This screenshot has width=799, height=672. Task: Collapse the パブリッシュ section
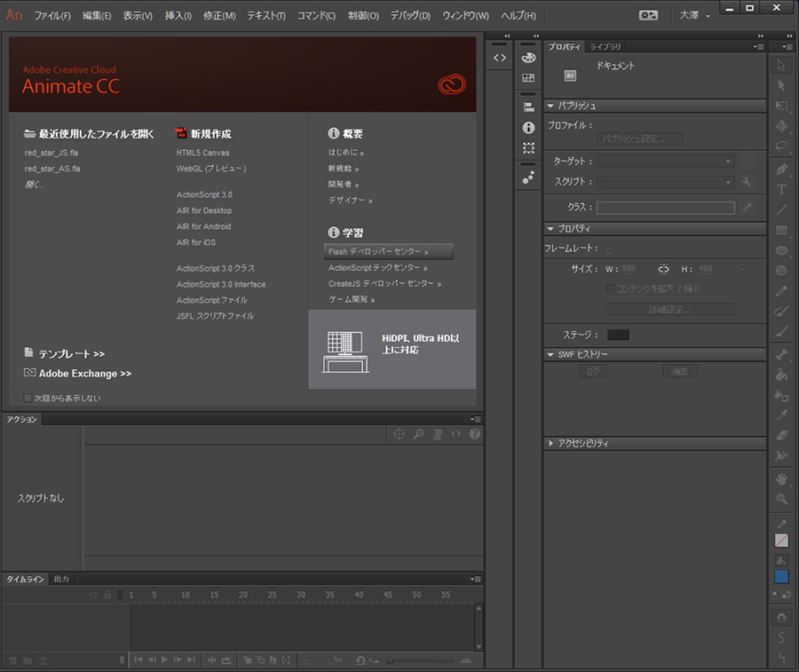(x=550, y=106)
